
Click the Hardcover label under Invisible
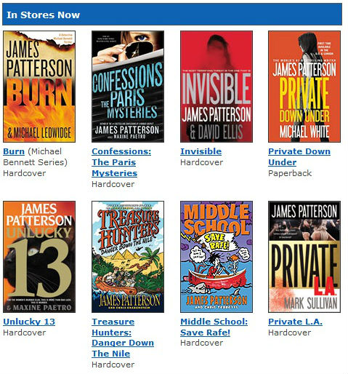[201, 162]
